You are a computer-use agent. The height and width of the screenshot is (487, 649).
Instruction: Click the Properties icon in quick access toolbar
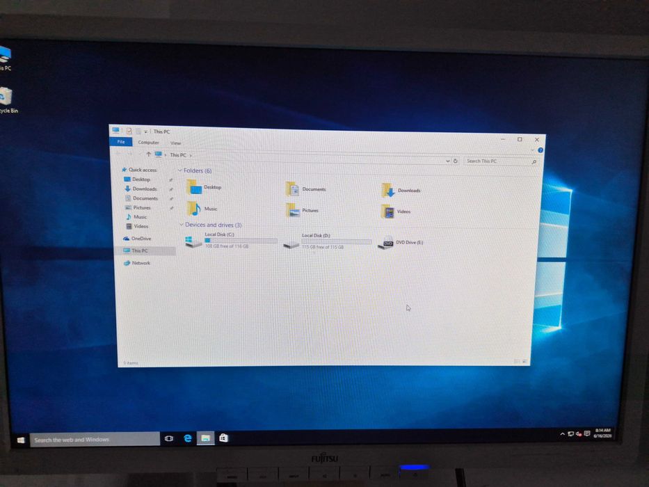tap(129, 131)
